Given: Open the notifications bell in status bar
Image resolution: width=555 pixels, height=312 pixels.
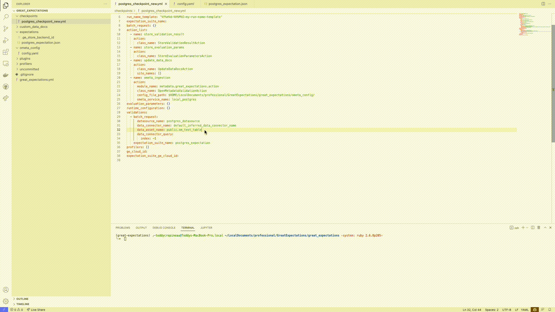Looking at the screenshot, I should pos(550,310).
